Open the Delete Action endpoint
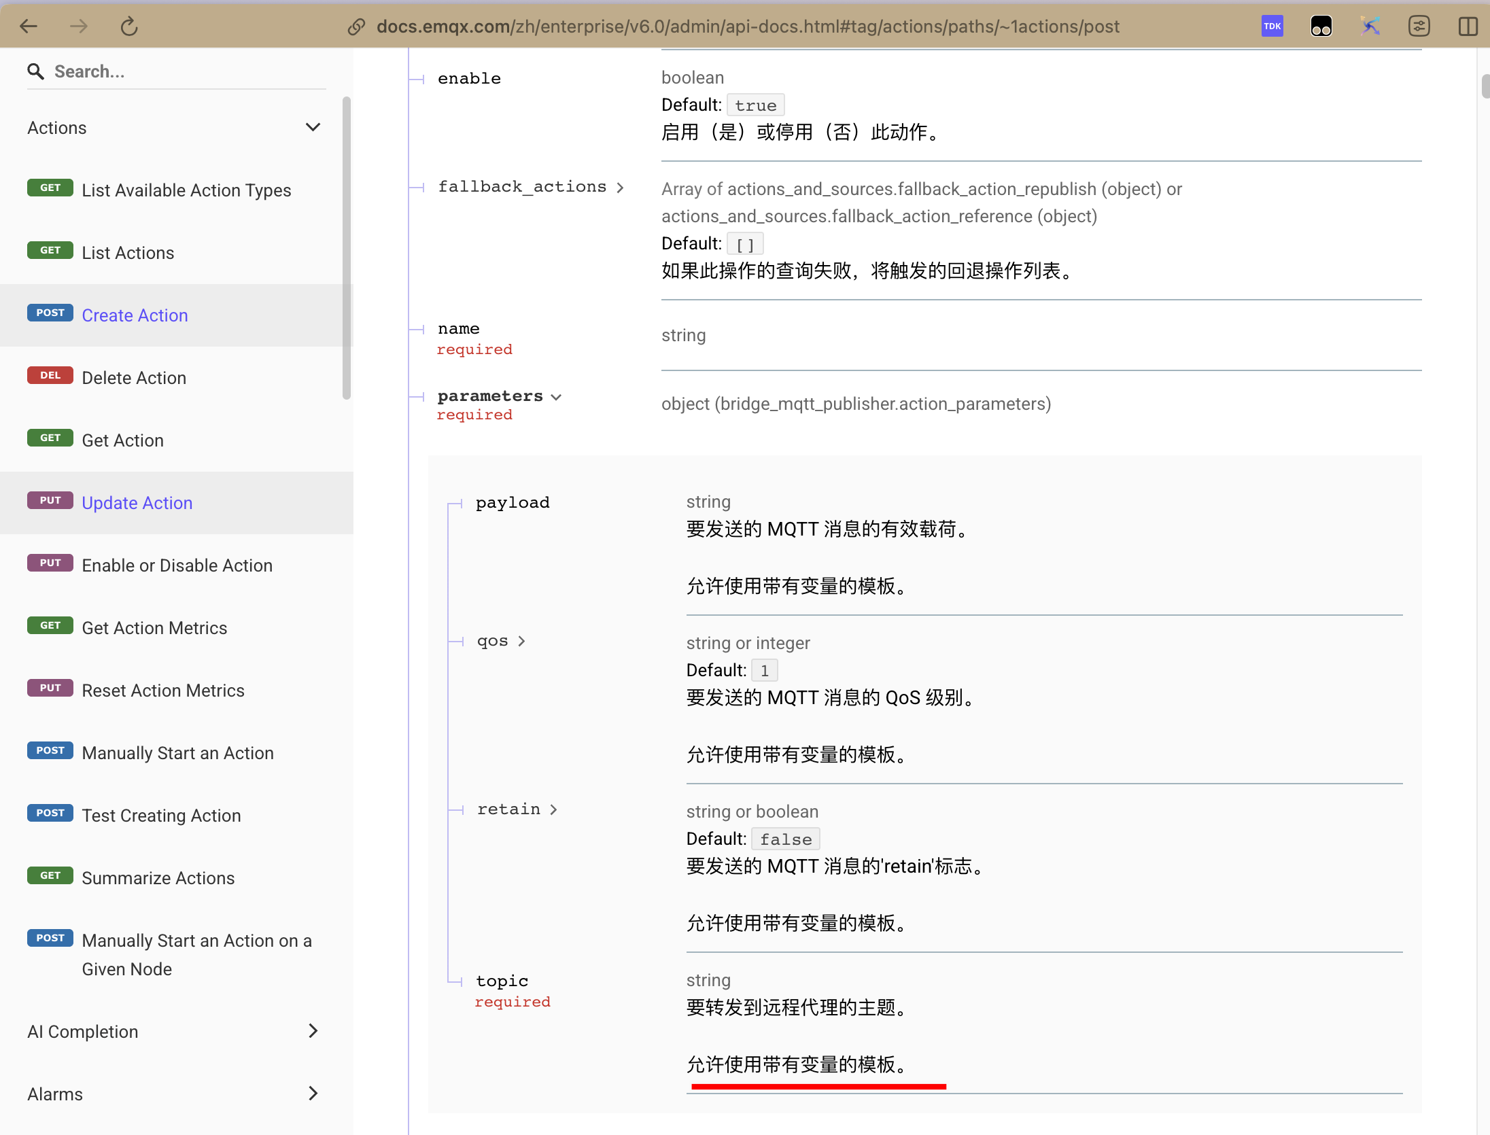Viewport: 1490px width, 1135px height. click(134, 378)
